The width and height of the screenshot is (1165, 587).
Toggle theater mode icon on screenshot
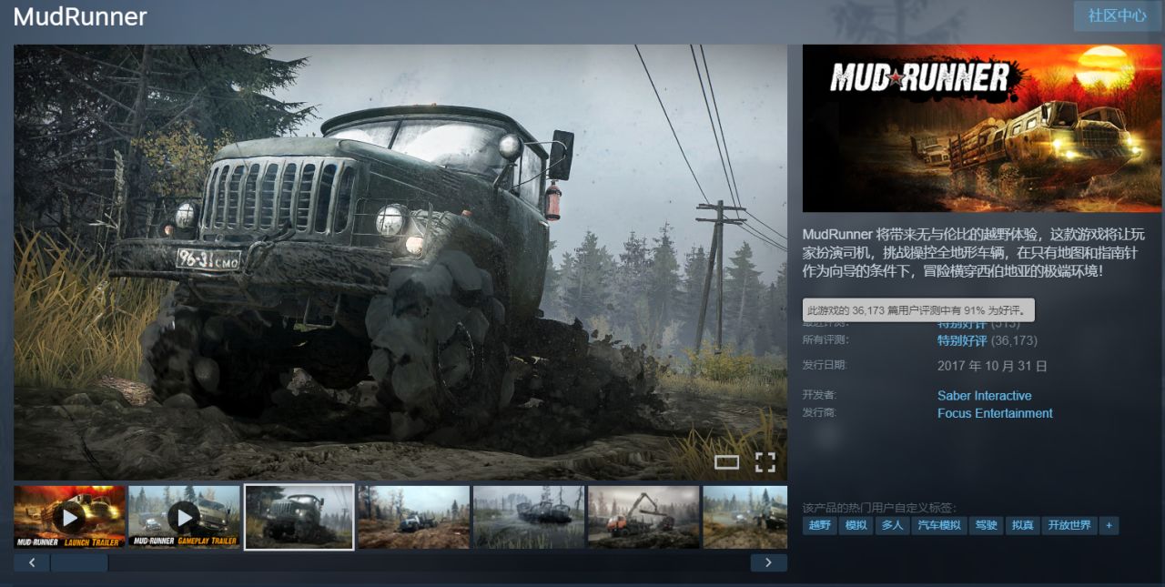coord(726,462)
